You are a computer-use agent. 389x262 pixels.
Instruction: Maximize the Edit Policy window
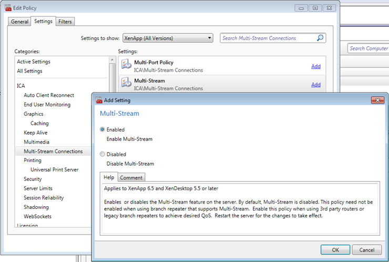coord(315,8)
